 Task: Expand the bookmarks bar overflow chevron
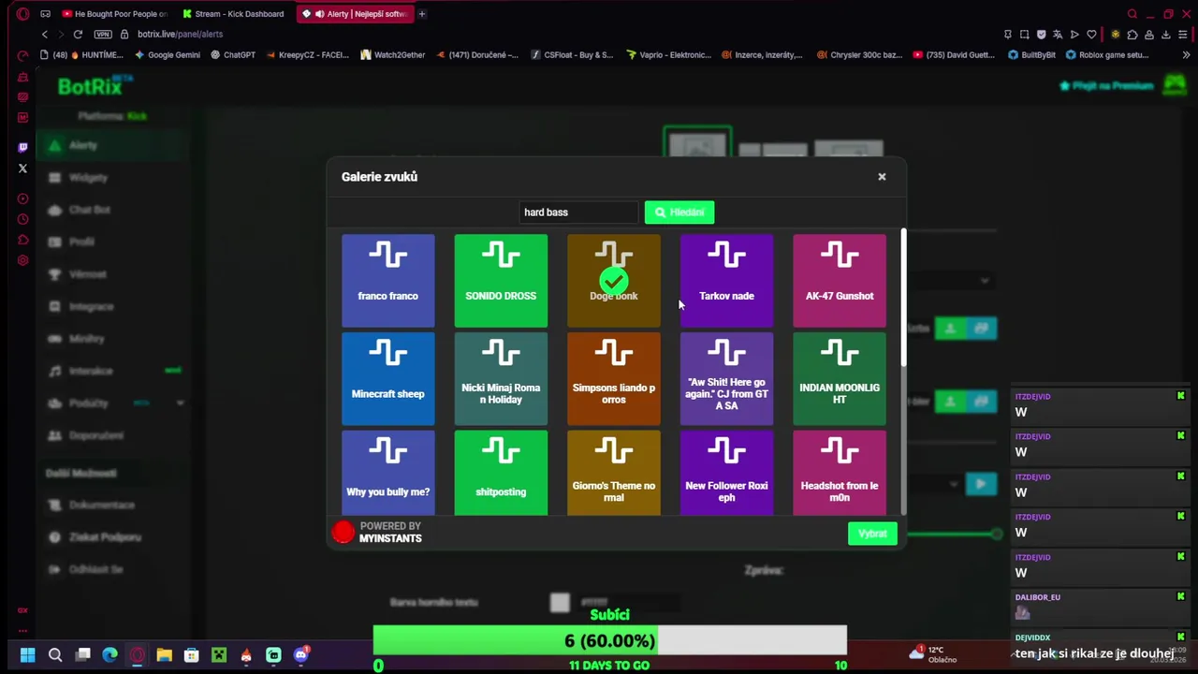coord(1186,55)
